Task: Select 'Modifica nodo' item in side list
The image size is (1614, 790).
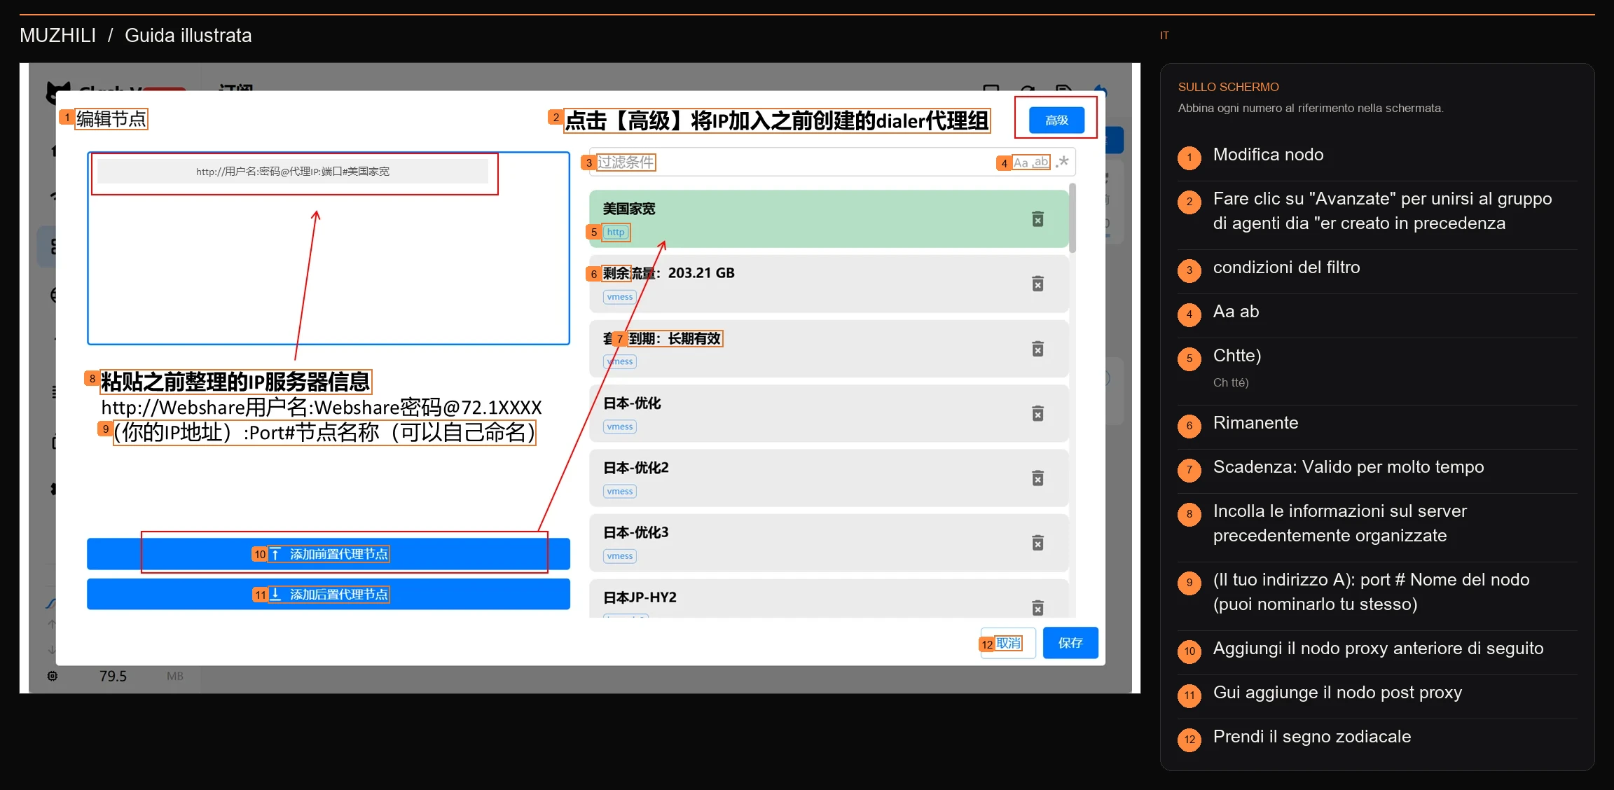Action: click(1268, 155)
